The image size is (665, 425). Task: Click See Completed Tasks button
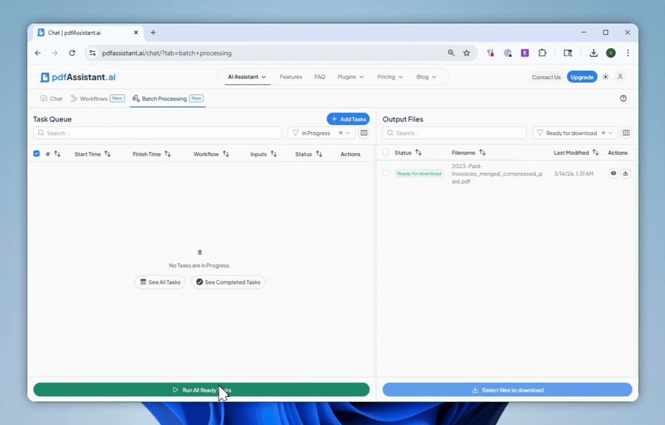point(228,282)
